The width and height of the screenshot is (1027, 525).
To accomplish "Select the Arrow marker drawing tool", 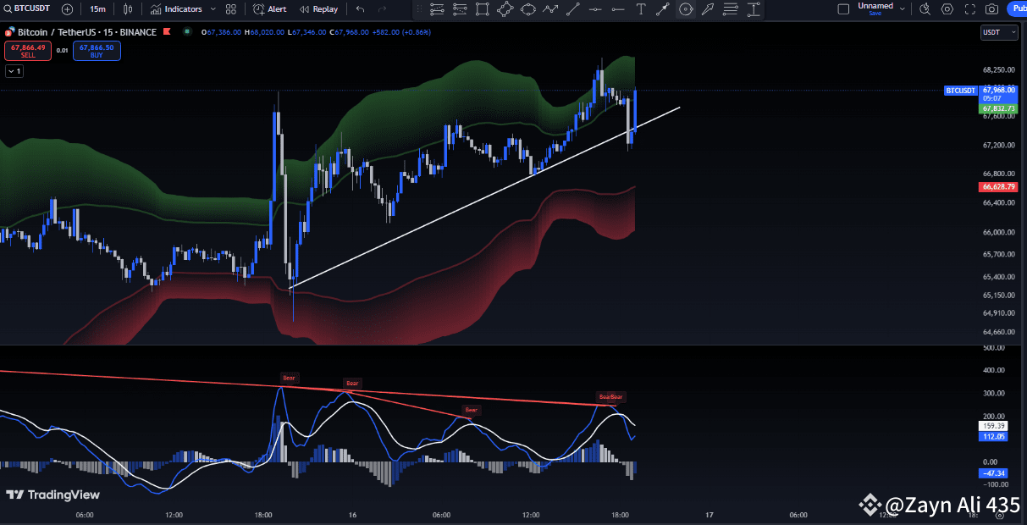I will coord(663,9).
